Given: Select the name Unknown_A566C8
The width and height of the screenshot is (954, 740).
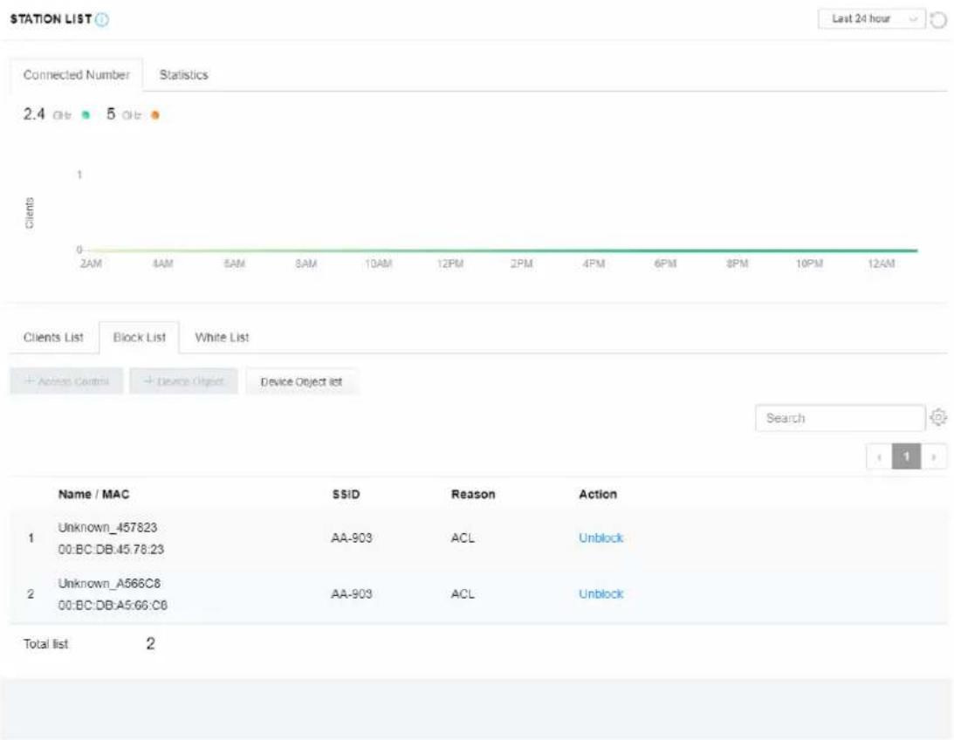Looking at the screenshot, I should pos(109,583).
